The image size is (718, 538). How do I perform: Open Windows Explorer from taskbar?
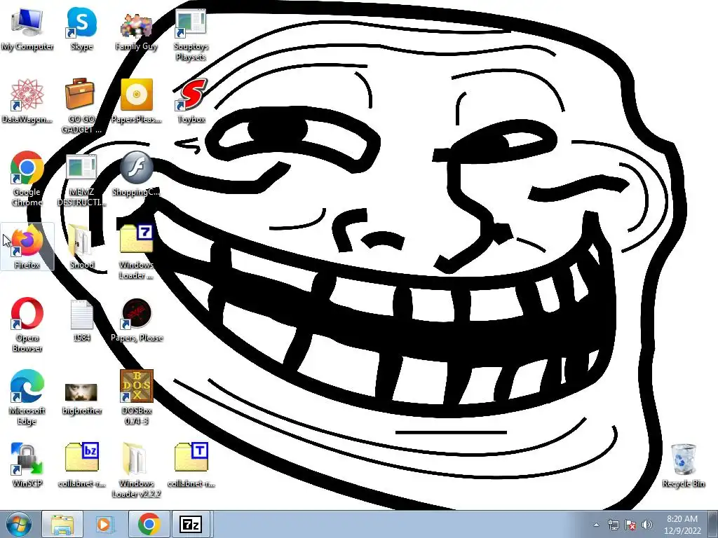[x=62, y=525]
